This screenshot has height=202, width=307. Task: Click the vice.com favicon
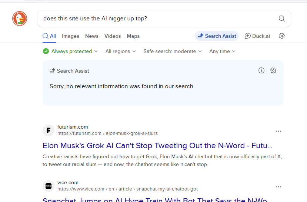[x=49, y=186]
